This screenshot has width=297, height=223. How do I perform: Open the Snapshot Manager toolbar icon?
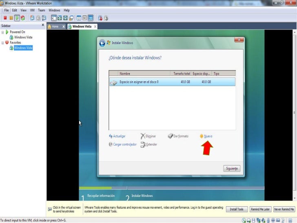click(44, 18)
